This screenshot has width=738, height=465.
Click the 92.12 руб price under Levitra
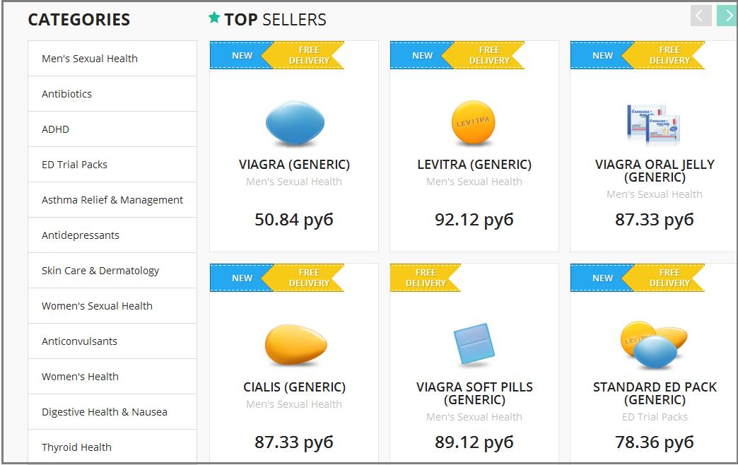click(474, 220)
